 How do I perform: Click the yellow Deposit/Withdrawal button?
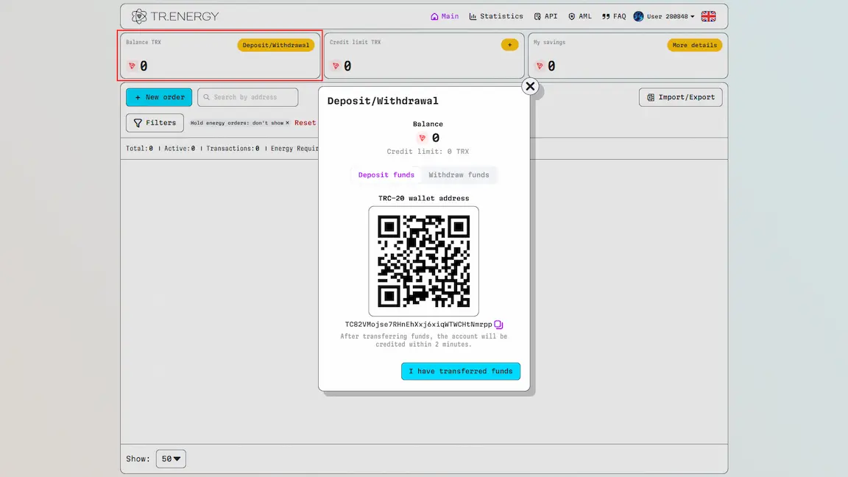276,45
